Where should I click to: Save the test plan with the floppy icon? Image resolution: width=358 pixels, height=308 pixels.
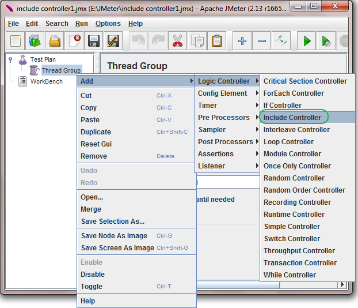pos(94,41)
